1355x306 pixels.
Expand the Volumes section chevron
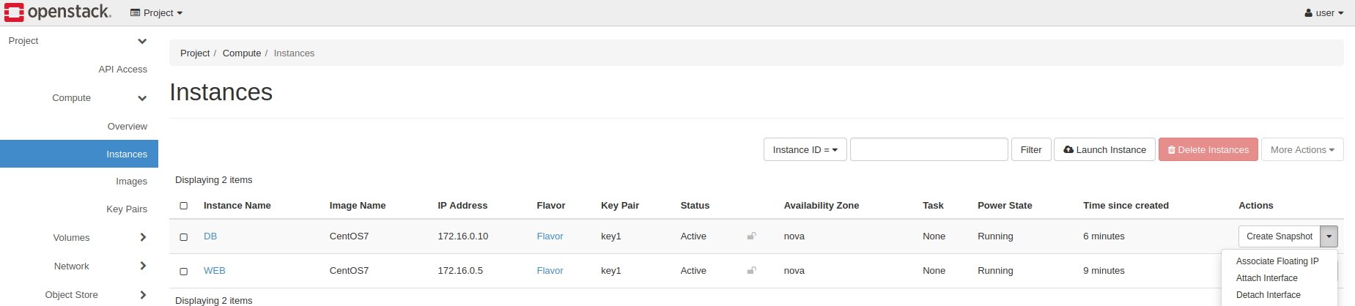coord(143,237)
